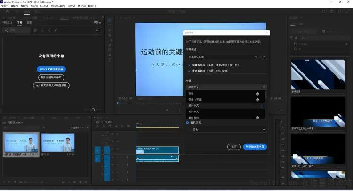Viewport: 353px width, 191px height.
Task: Open the 图形和标题(G) menu
Action: pyautogui.click(x=58, y=6)
